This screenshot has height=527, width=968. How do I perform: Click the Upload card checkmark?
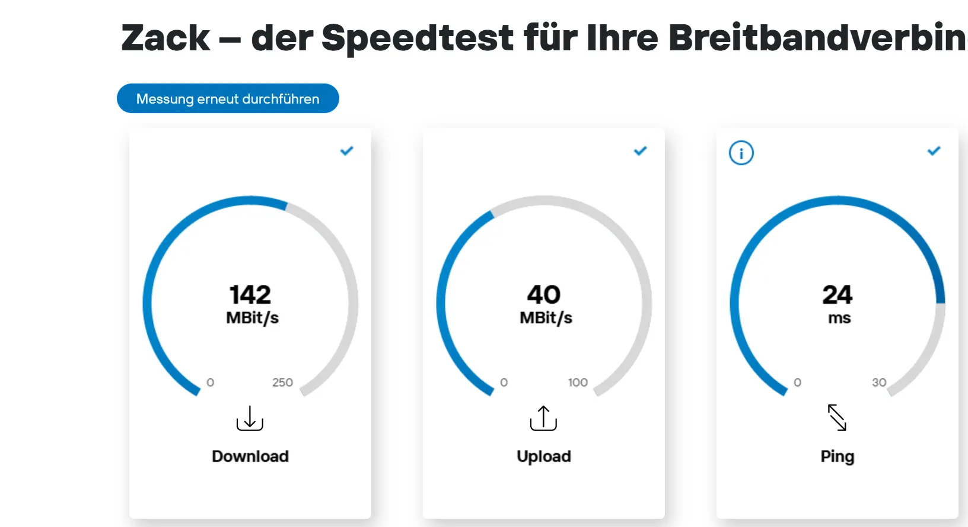641,151
